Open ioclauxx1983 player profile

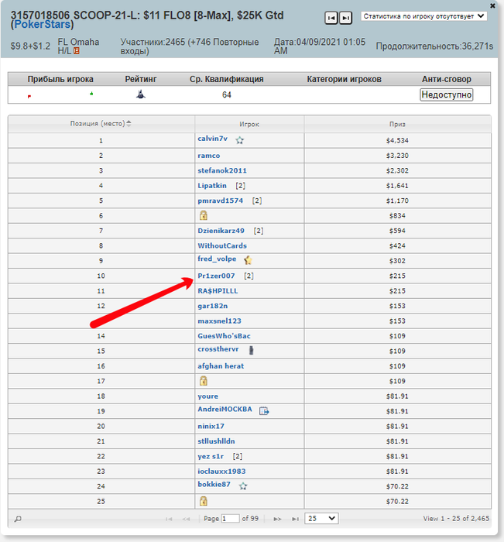[221, 471]
